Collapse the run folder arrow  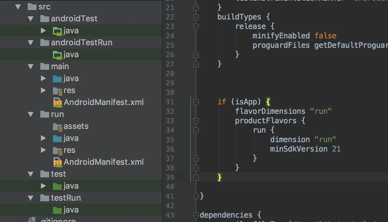coord(31,114)
